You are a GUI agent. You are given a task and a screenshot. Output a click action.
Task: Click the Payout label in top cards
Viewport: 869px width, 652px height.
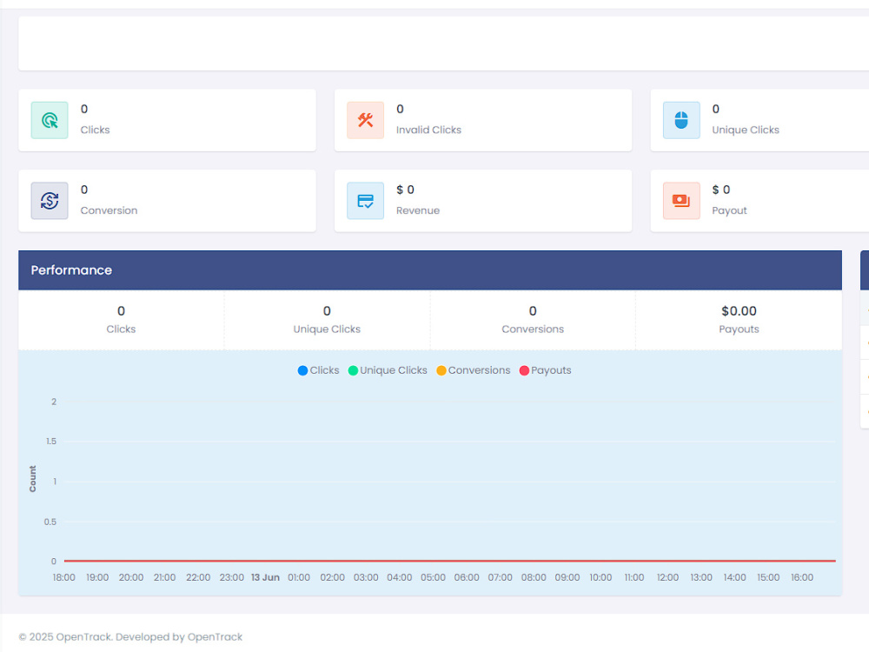click(x=729, y=210)
